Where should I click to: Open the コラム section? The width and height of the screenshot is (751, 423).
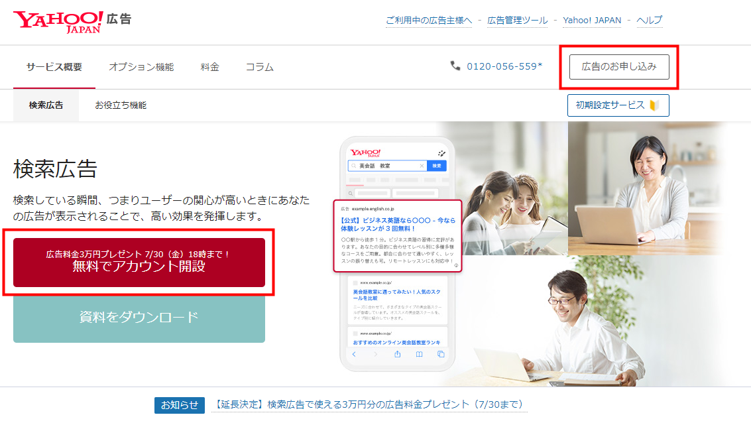(x=259, y=67)
